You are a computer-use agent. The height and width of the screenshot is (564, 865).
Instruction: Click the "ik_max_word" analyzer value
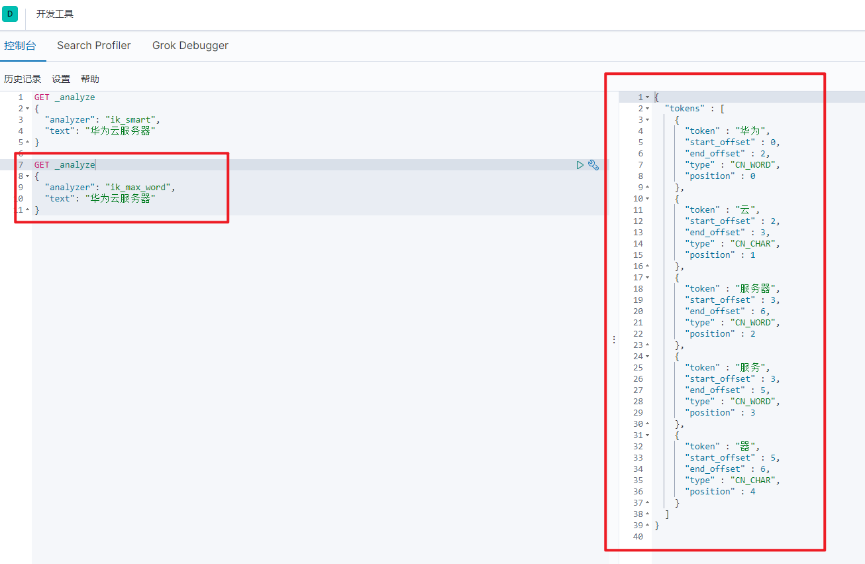(x=138, y=188)
